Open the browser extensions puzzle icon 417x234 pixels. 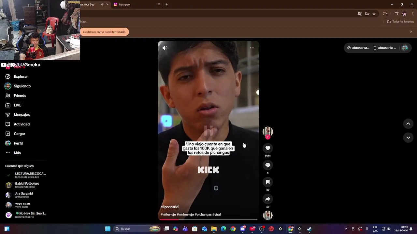[385, 14]
